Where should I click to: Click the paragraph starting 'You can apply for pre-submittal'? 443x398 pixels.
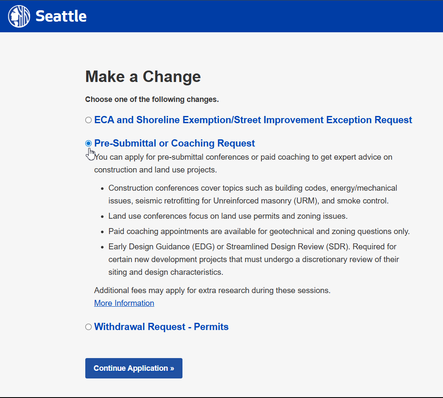(243, 163)
